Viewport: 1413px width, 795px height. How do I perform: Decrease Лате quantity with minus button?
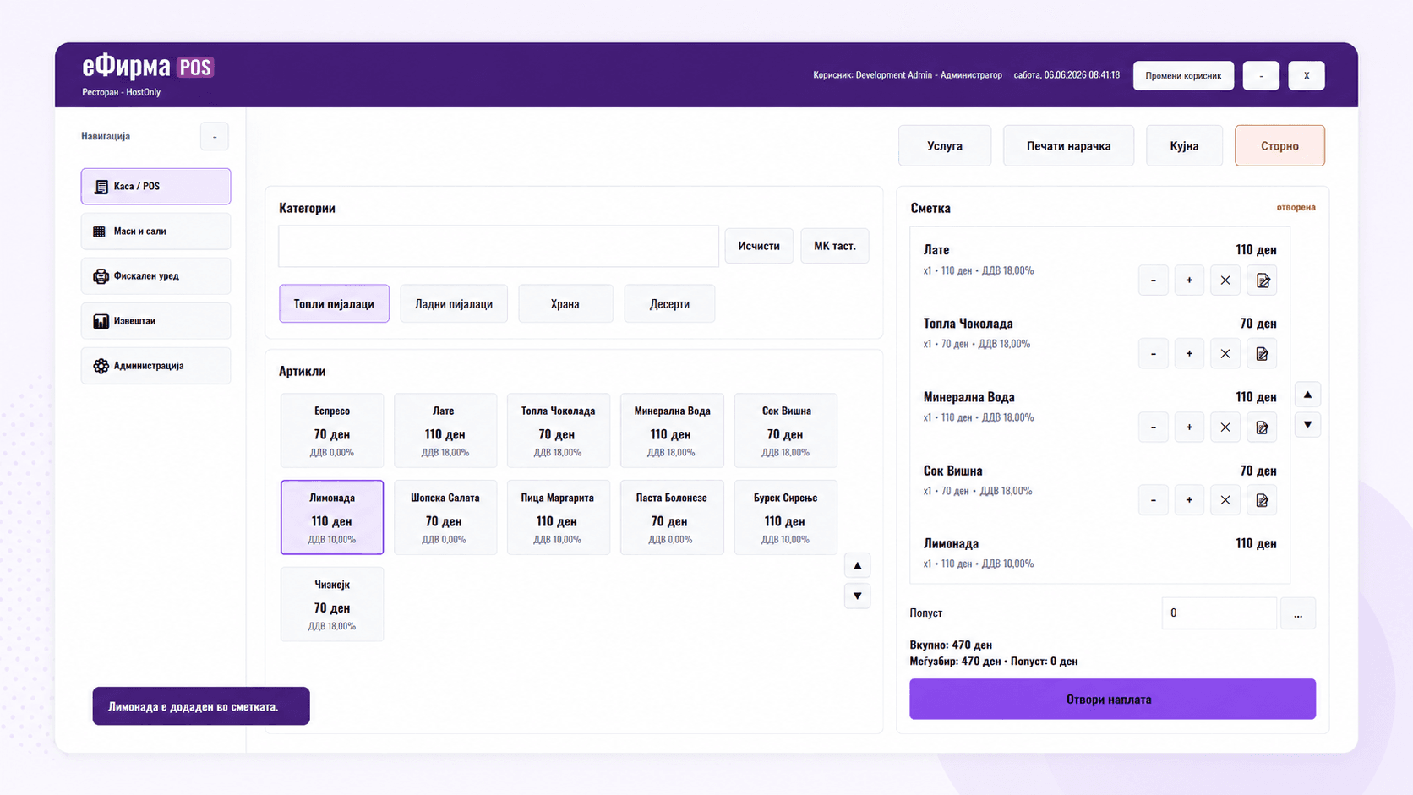point(1154,280)
